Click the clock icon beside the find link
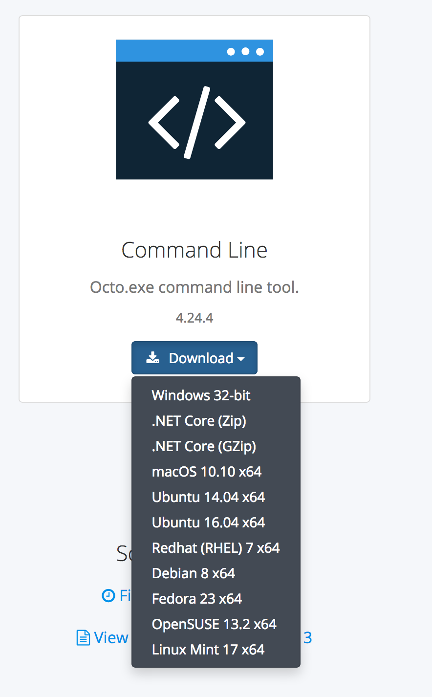Screen dimensions: 432x697 pyautogui.click(x=108, y=595)
